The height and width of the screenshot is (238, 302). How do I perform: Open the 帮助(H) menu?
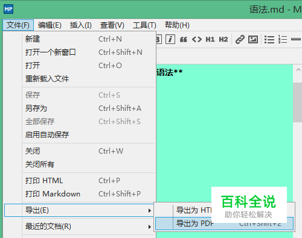pos(177,25)
